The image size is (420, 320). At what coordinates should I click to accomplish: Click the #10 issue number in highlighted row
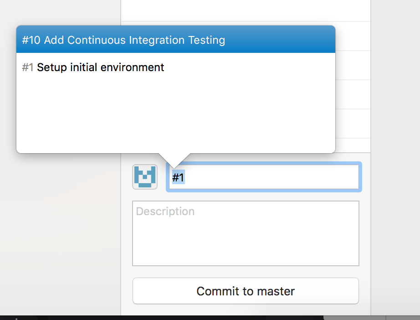31,40
